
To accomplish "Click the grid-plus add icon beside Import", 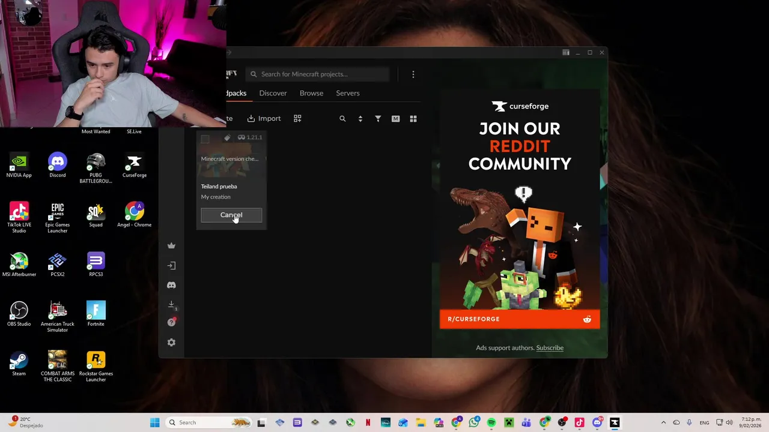I will [x=297, y=119].
